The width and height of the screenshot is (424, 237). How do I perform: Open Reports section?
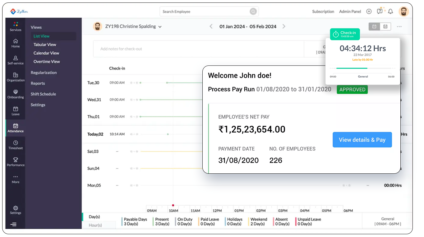(38, 83)
